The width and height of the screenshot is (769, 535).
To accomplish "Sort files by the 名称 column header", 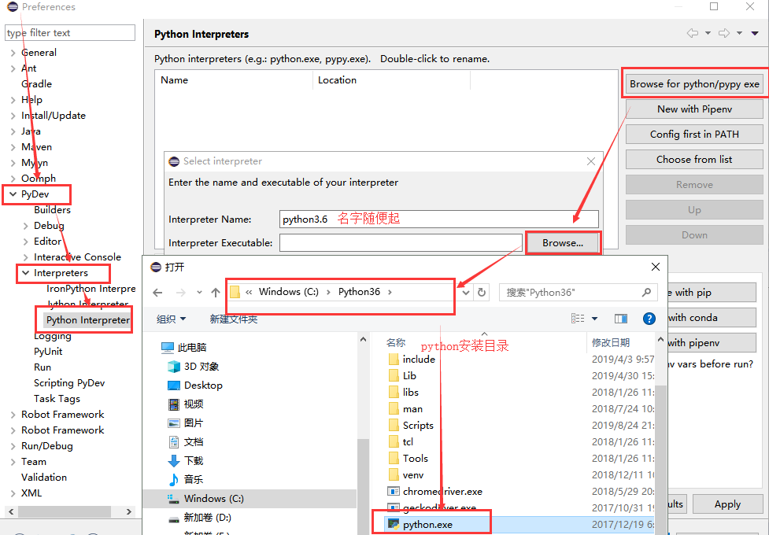I will (x=396, y=343).
